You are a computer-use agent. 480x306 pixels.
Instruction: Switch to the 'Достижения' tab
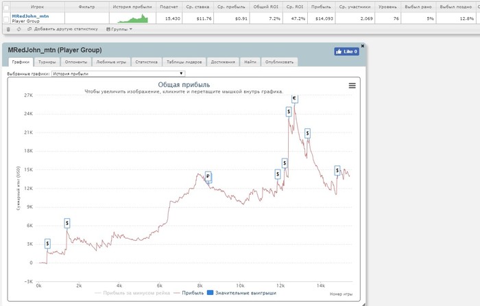223,62
